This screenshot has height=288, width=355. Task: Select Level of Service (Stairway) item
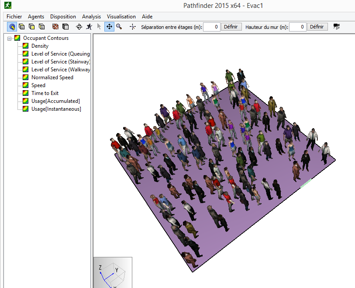tap(60, 62)
